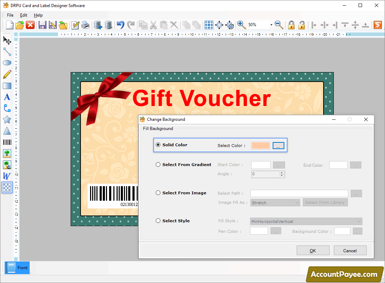Screen dimensions: 385x283
Task: Select the barcode tool
Action: [7, 142]
